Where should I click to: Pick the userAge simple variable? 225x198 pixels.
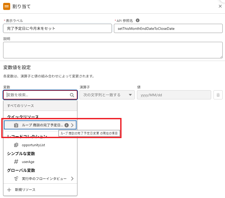[x=40, y=162]
